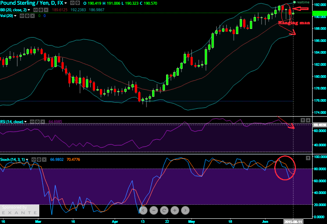Click the BB (20, close, 2) indicator label
This screenshot has width=327, height=224.
[x=14, y=10]
